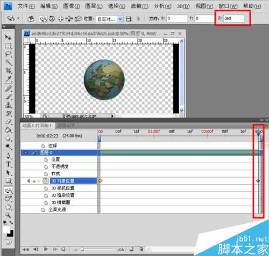Screen dimensions: 269x256
Task: Click play in the animation panel
Action: [46, 249]
